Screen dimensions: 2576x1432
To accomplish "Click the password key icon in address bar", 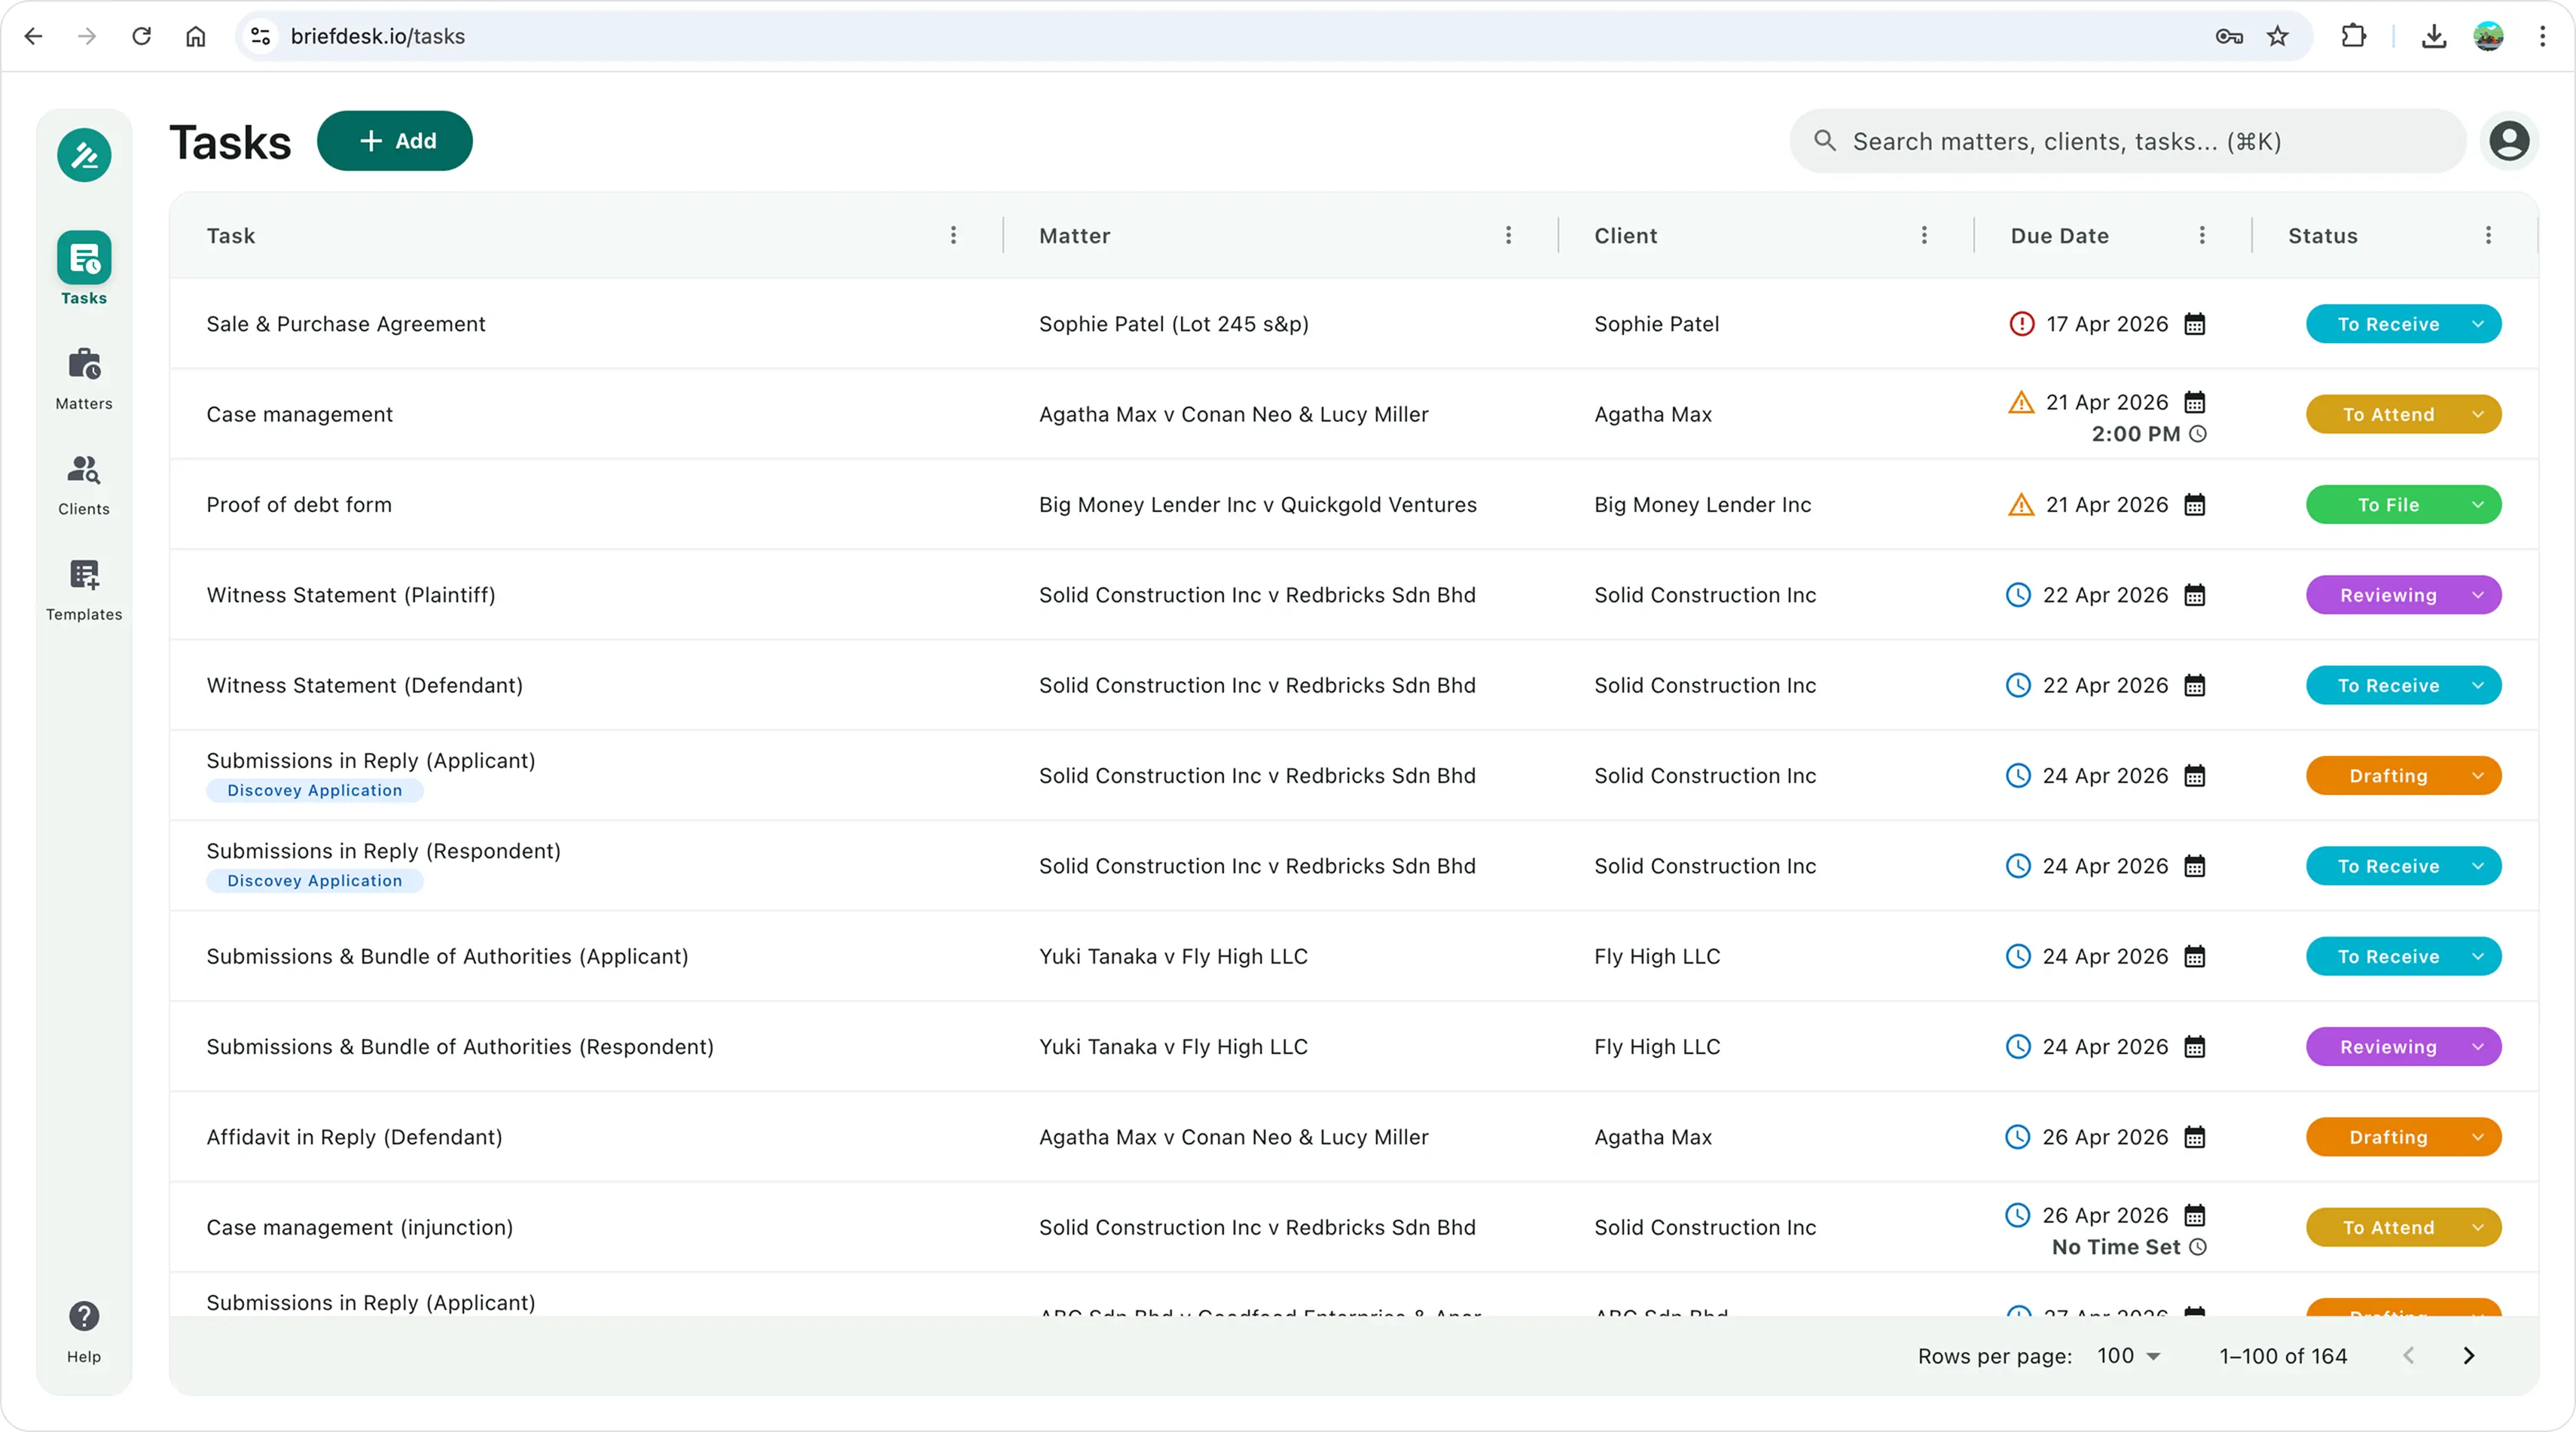I will (x=2229, y=36).
